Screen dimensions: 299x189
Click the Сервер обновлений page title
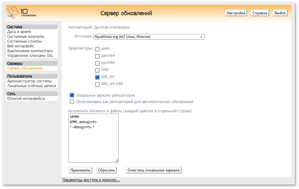tap(126, 13)
